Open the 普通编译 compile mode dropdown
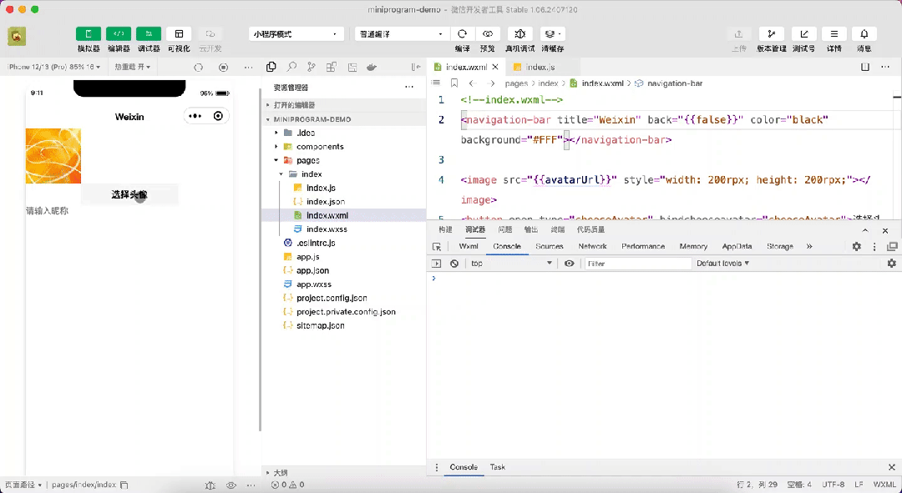The image size is (902, 493). 402,34
